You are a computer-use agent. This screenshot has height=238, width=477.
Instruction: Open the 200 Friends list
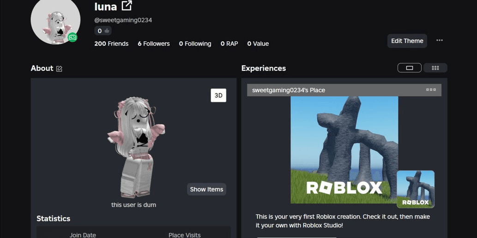[111, 44]
